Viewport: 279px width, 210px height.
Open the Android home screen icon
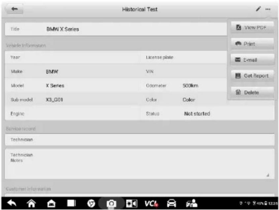click(31, 203)
